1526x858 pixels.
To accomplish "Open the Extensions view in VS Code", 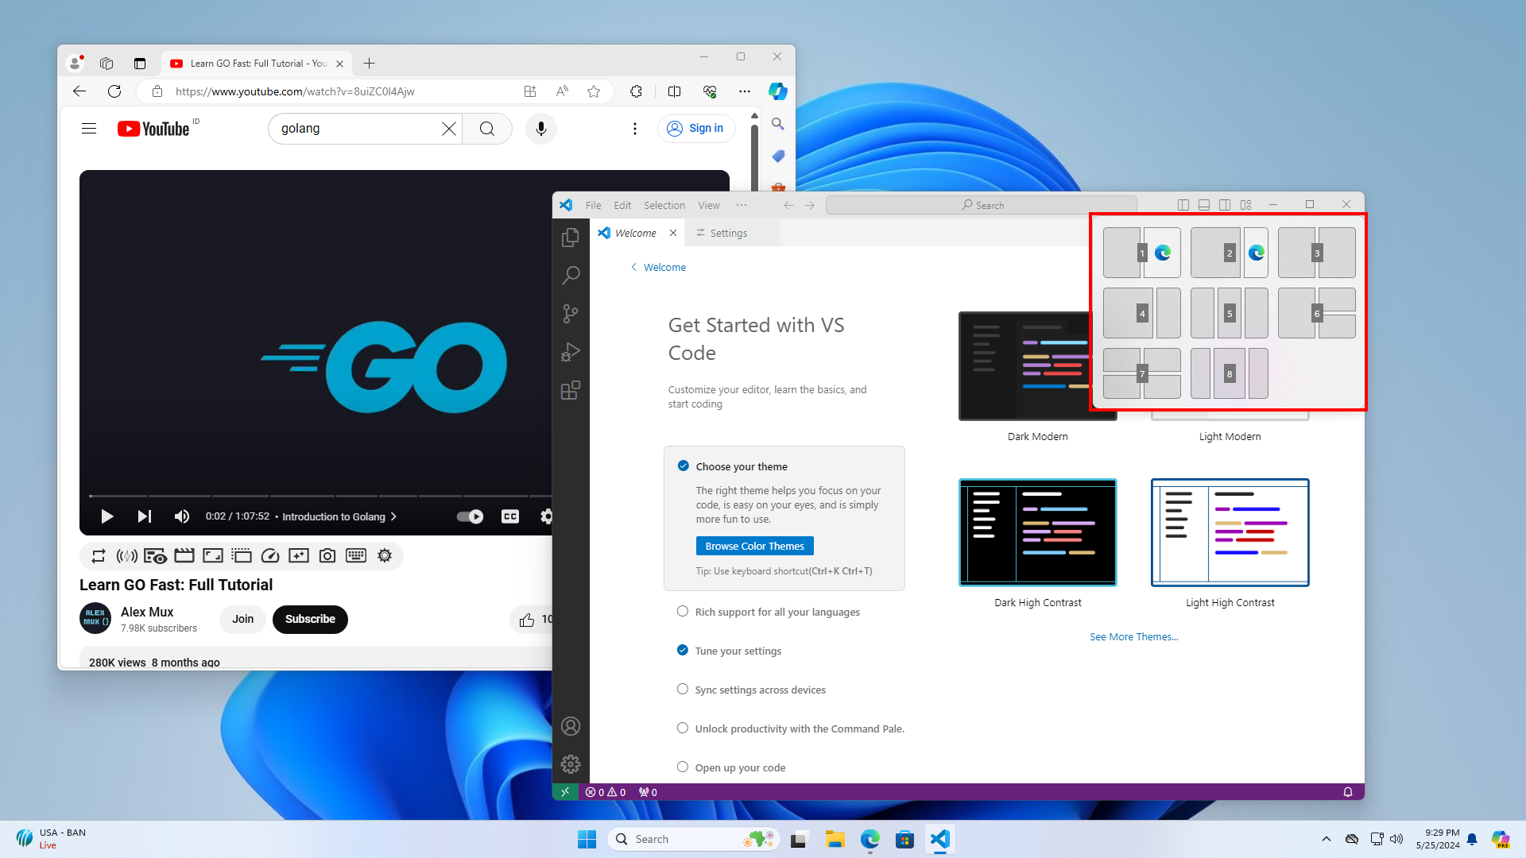I will click(570, 390).
